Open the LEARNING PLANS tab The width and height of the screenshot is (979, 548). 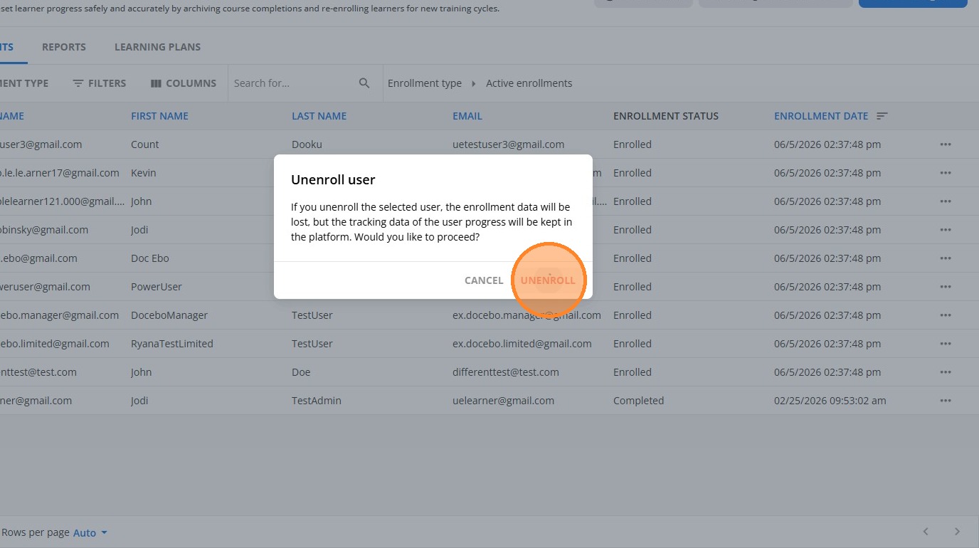(157, 47)
